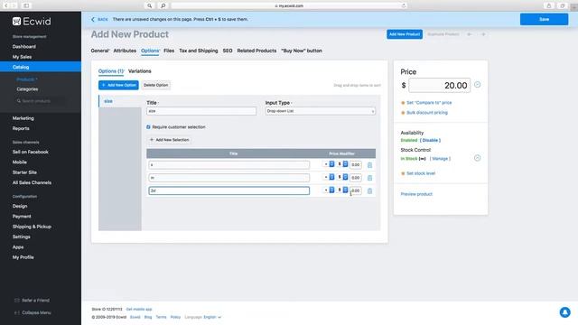Open Categories under Catalog
578x325 pixels.
[x=27, y=89]
